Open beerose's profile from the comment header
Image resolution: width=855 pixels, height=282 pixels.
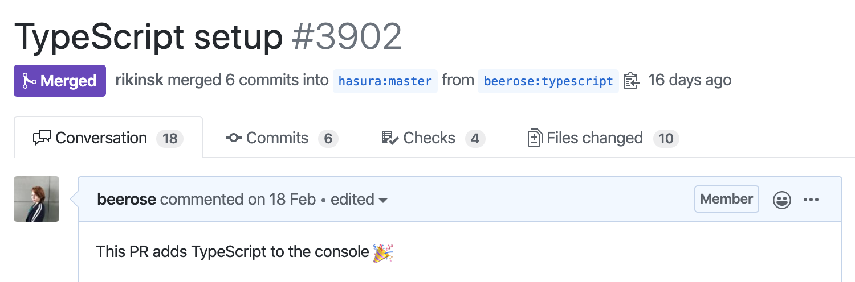point(127,200)
